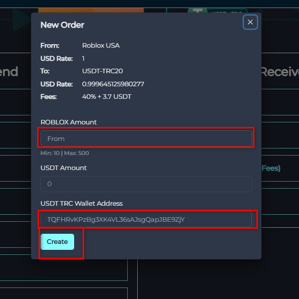This screenshot has width=299, height=299.
Task: Click the 'USDT Amount' label
Action: (x=64, y=168)
